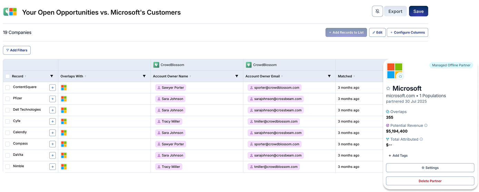Viewport: 479px width, 192px height.
Task: Check the ContentSquare row checkbox
Action: [x=8, y=88]
